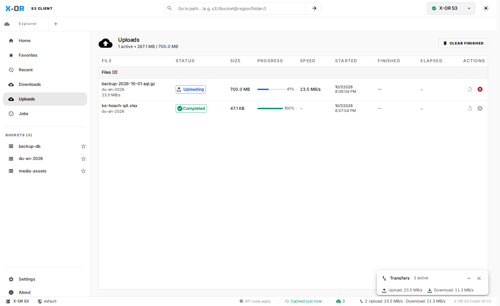Open About in the sidebar
500x306 pixels.
pos(45,292)
